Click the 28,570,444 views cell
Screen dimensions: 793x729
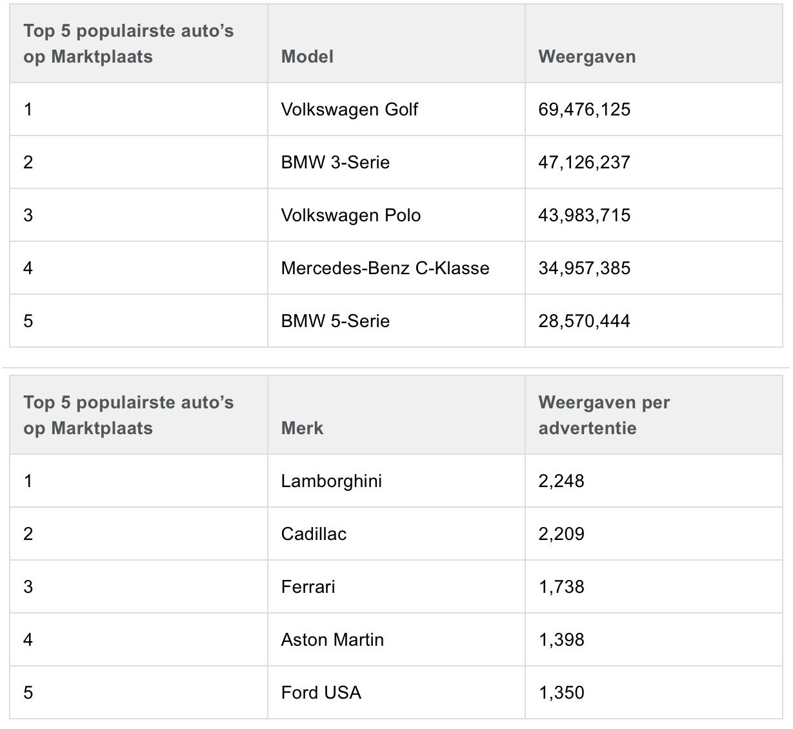point(584,321)
